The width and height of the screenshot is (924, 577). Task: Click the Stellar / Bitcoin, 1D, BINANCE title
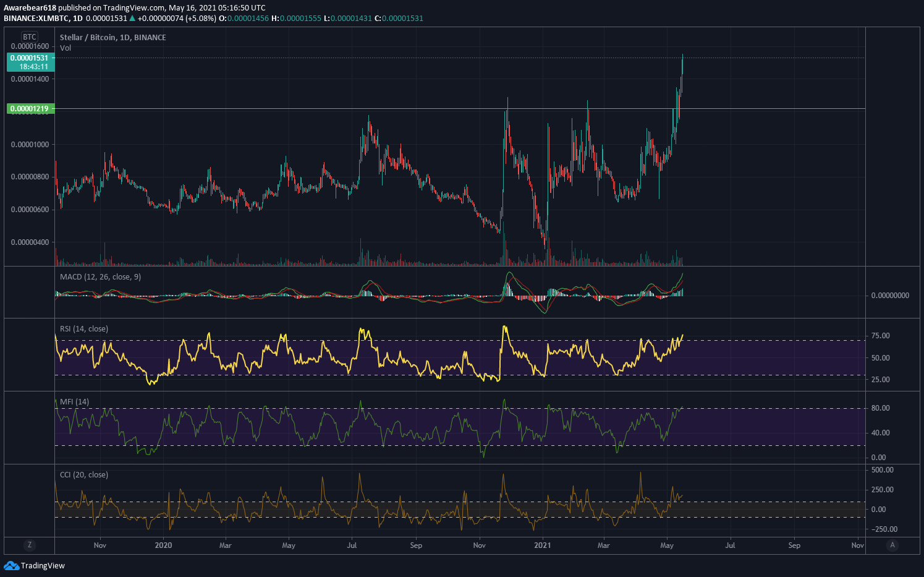pos(113,37)
